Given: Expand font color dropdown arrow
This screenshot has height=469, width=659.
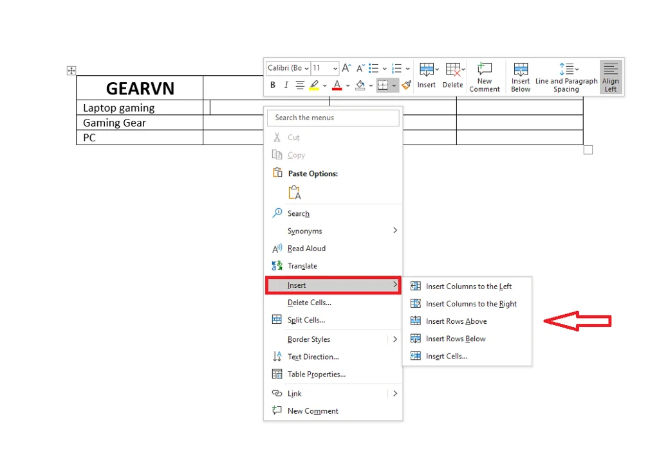Looking at the screenshot, I should (348, 85).
